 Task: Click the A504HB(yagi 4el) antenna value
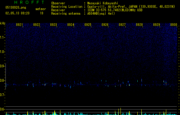click(x=101, y=14)
